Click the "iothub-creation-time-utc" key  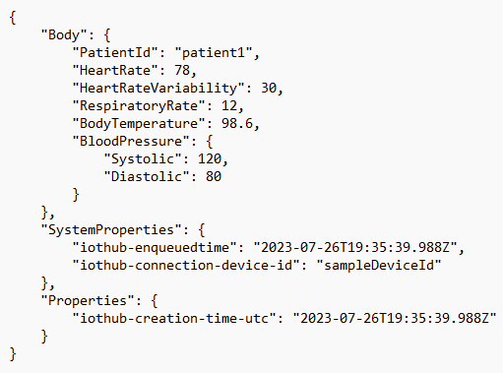click(x=174, y=318)
